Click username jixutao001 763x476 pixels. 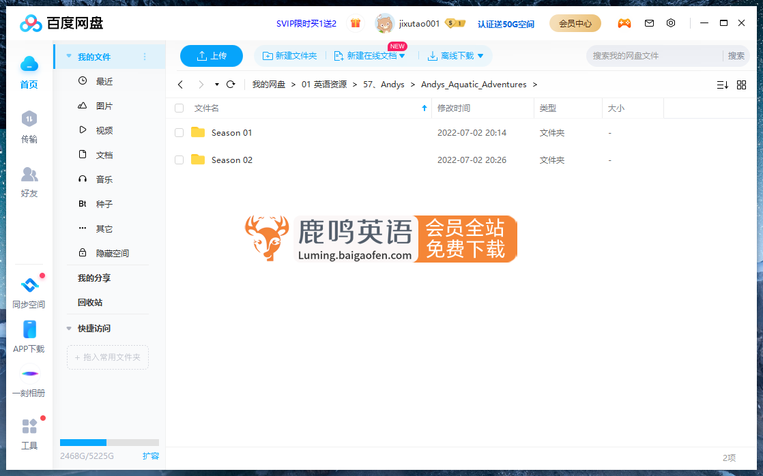[419, 23]
